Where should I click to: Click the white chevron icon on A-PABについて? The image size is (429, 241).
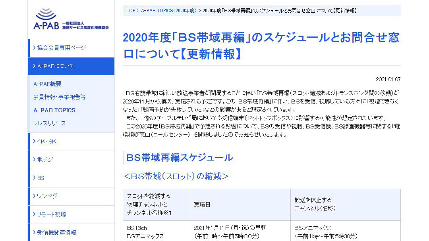[x=34, y=66]
